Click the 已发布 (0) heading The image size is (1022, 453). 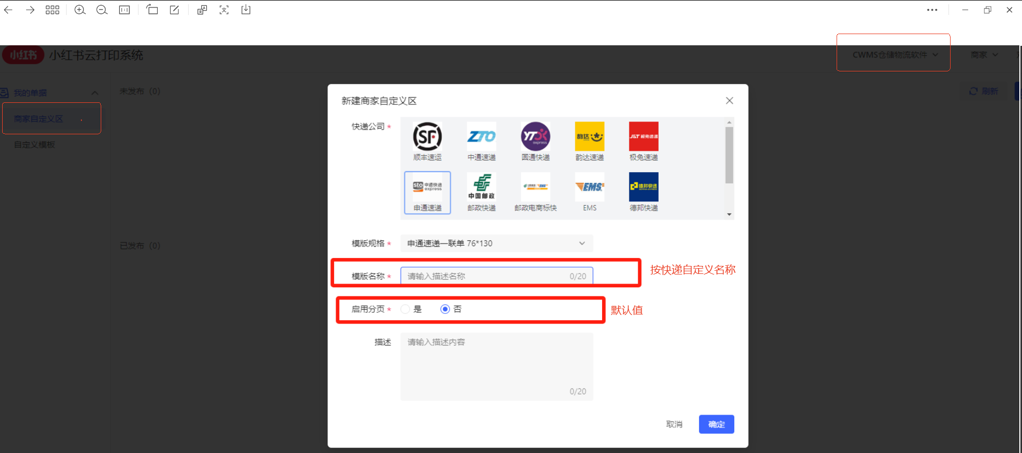(140, 246)
